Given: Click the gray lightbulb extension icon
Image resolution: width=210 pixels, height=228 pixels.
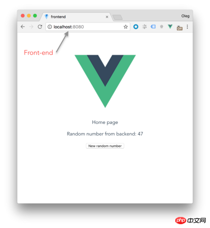Looking at the screenshot, I should click(162, 27).
